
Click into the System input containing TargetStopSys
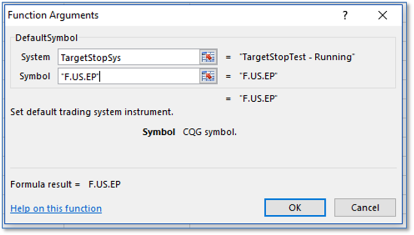click(x=128, y=57)
